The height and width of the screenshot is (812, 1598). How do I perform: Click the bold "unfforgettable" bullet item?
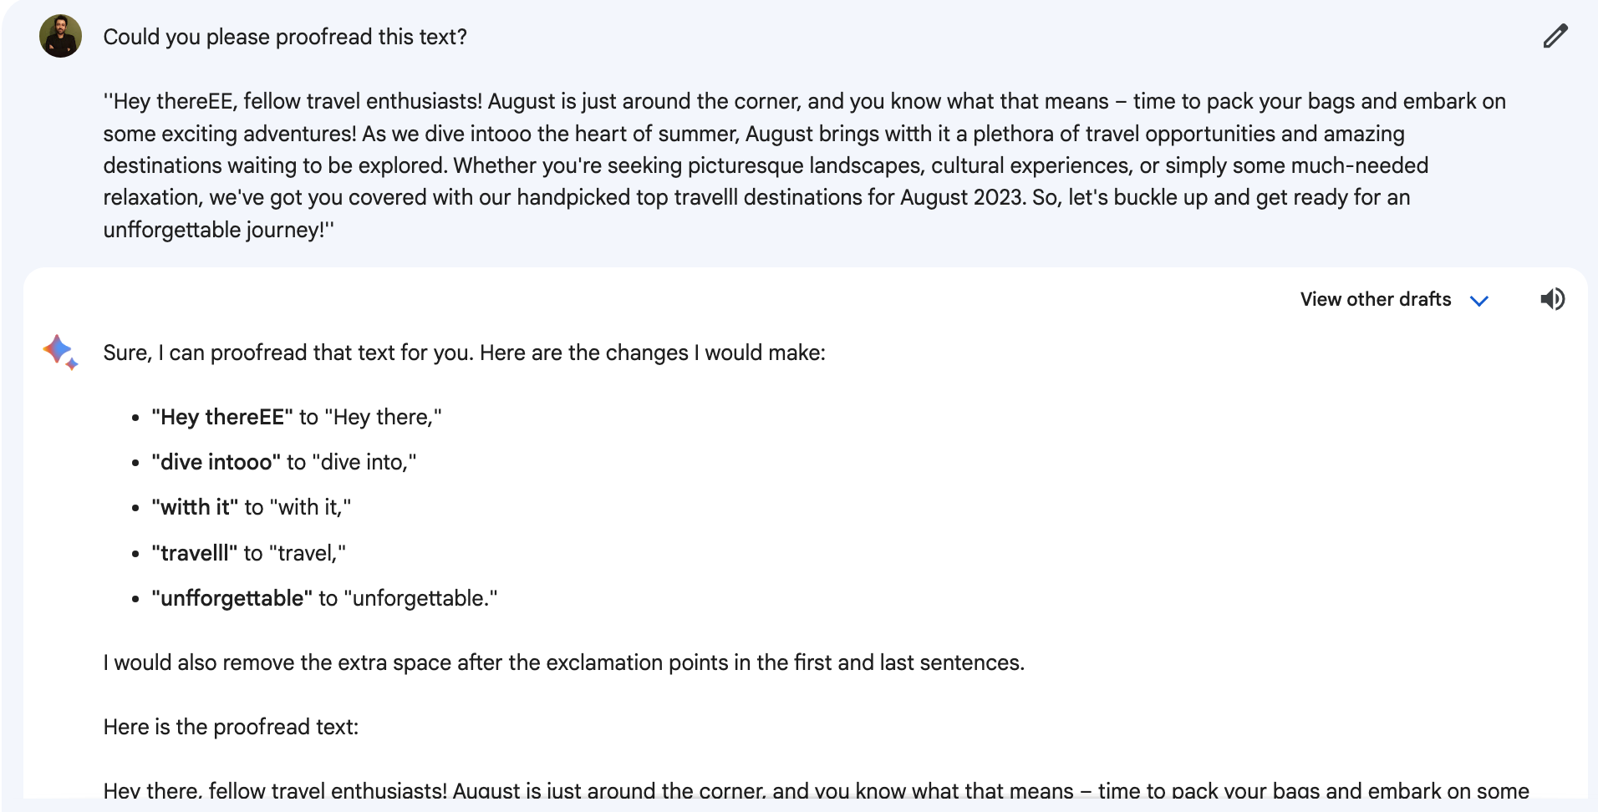coord(232,598)
